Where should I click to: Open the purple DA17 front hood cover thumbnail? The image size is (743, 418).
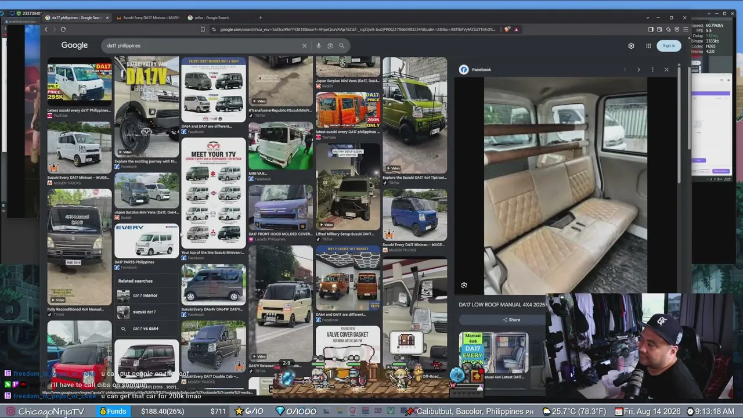point(281,207)
